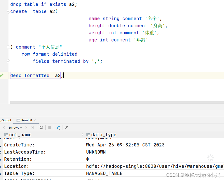Collapse the create table a2 fold marker
Image resolution: width=224 pixels, height=180 pixels.
pyautogui.click(x=8, y=11)
